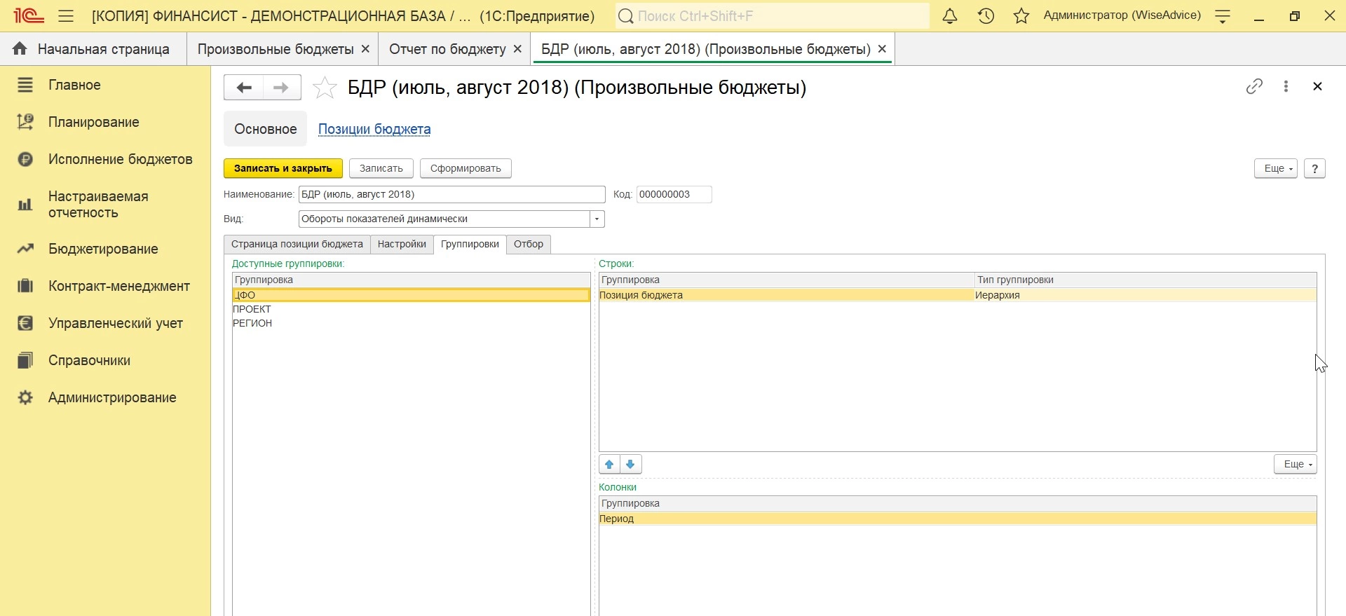Open top-right Еще dropdown menu
The width and height of the screenshot is (1346, 616).
[x=1275, y=169]
